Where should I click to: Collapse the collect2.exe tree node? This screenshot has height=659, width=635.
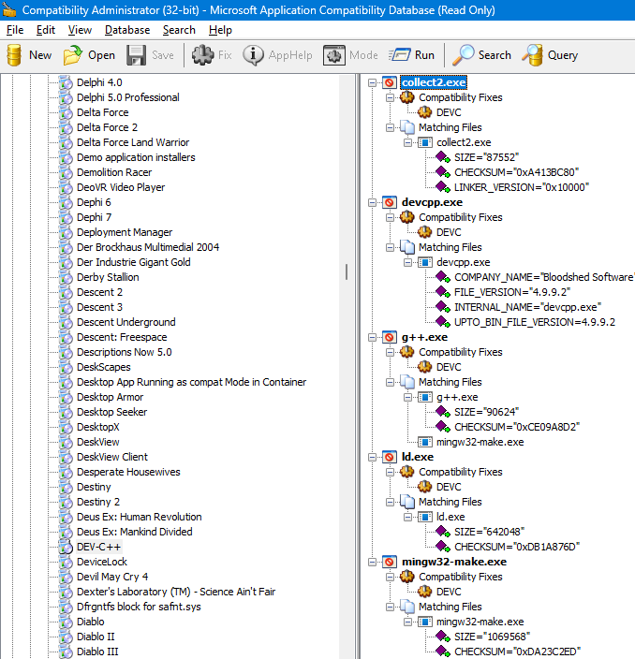coord(374,82)
